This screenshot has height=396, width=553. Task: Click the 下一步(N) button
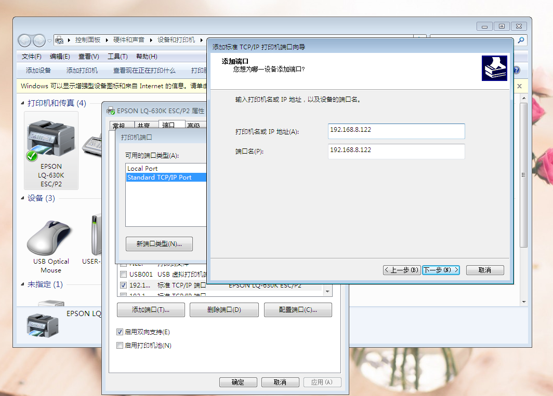point(441,270)
